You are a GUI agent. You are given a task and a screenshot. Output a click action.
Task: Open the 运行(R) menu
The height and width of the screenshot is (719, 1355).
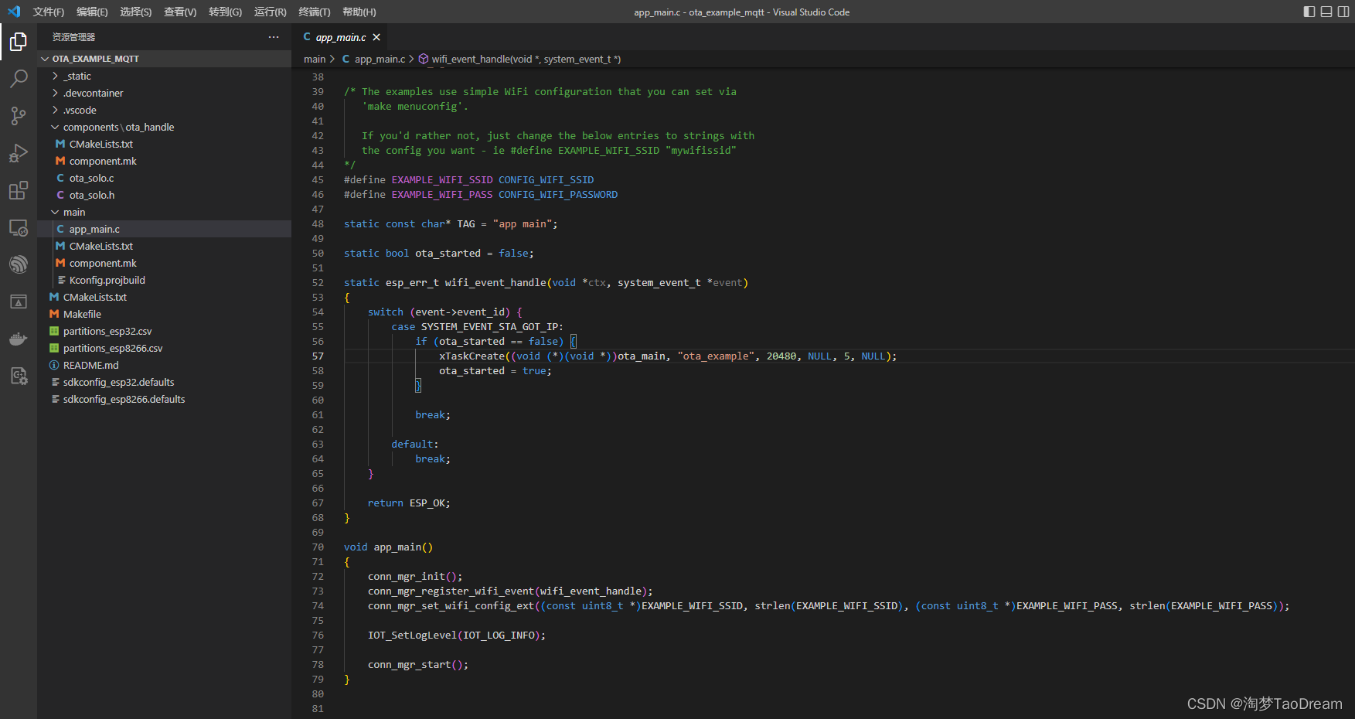click(x=270, y=12)
